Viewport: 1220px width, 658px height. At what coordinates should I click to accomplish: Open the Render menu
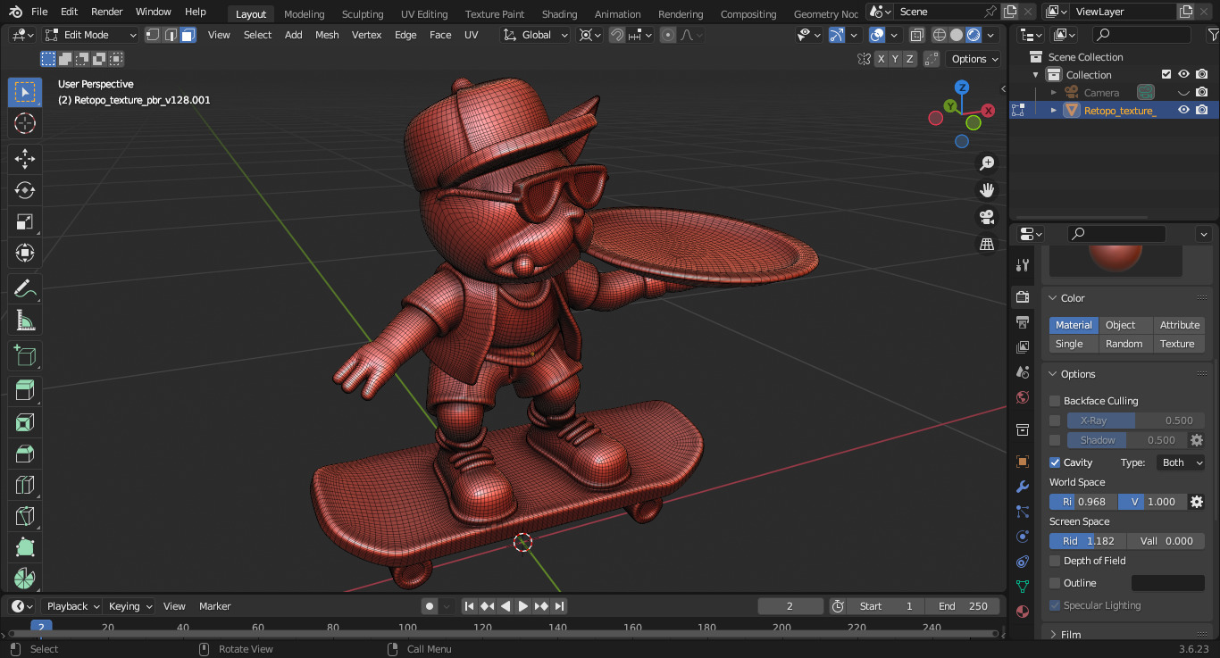107,12
